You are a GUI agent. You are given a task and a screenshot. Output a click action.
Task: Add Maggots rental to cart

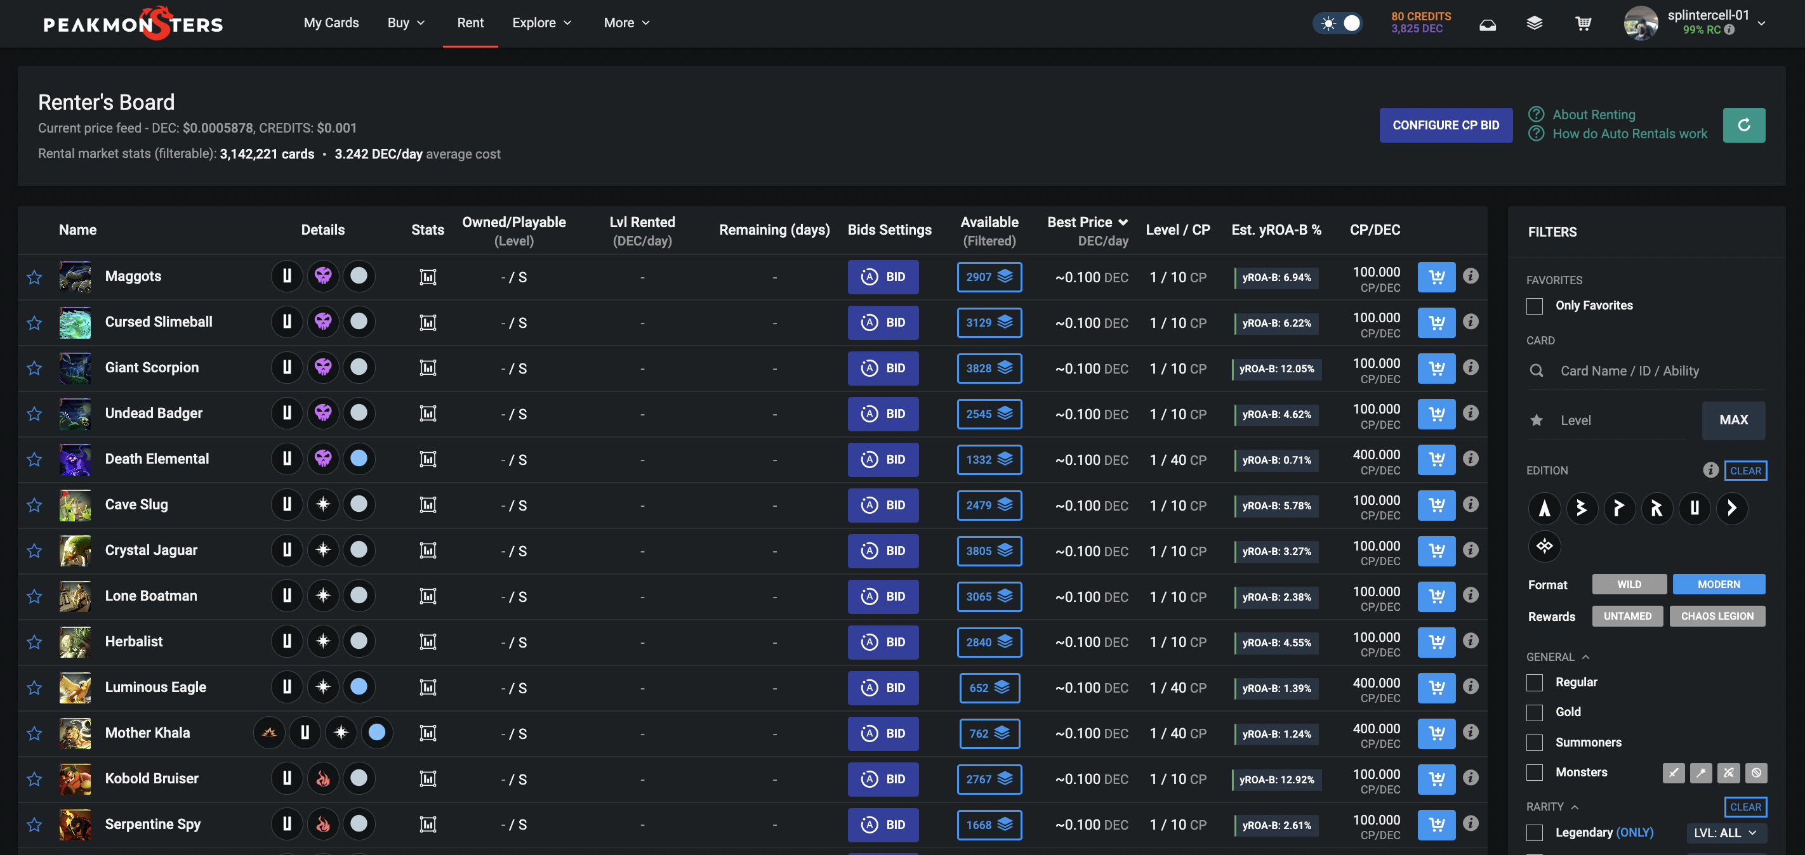coord(1436,277)
